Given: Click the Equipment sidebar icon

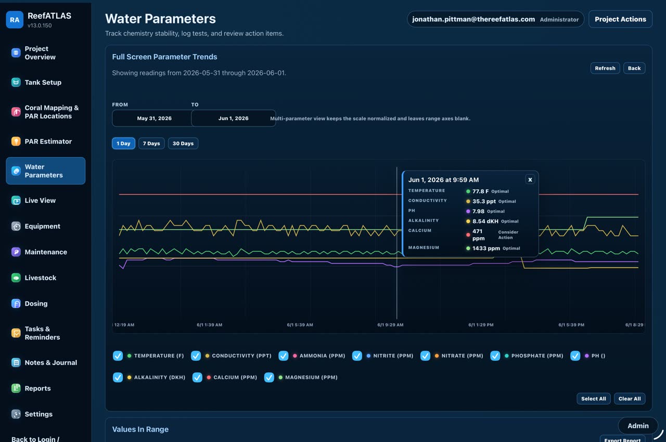Looking at the screenshot, I should 16,226.
